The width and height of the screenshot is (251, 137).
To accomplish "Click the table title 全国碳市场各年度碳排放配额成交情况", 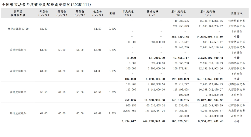I will [46, 5].
